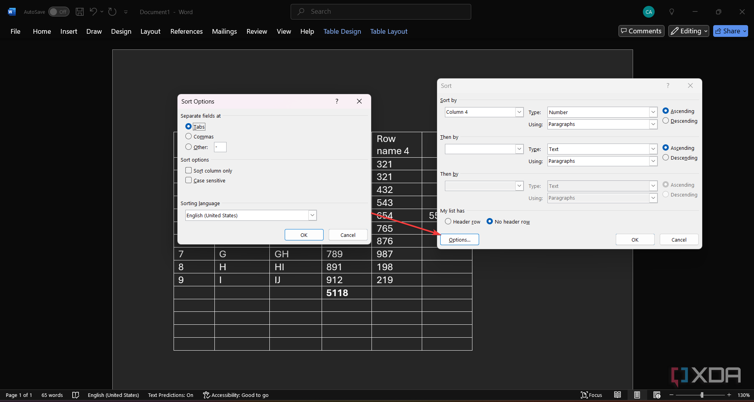Check Accessibility: Good to go status
This screenshot has height=402, width=754.
point(236,395)
